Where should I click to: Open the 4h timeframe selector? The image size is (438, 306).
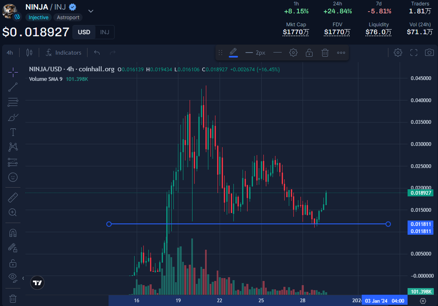tap(10, 53)
